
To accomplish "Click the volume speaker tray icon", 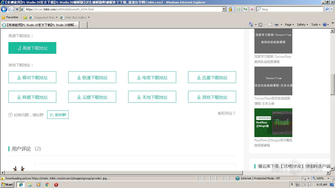I will click(x=304, y=184).
